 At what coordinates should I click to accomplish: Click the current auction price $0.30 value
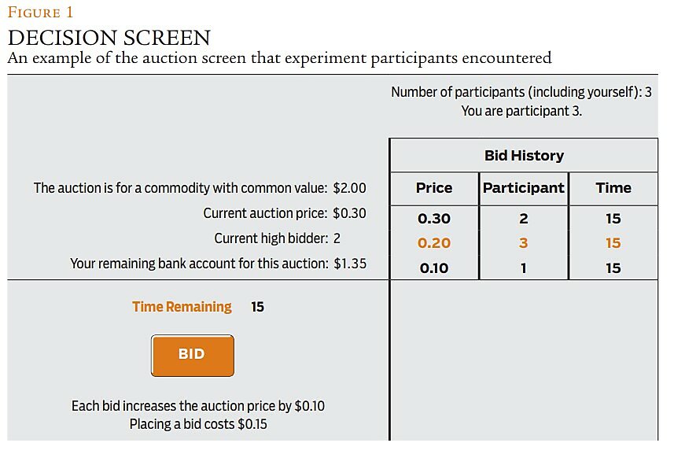pos(350,213)
